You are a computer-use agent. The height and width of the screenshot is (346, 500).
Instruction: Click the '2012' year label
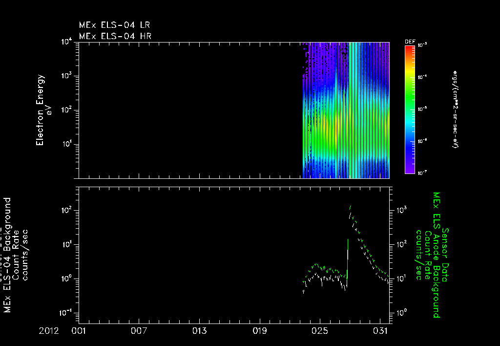click(x=49, y=331)
